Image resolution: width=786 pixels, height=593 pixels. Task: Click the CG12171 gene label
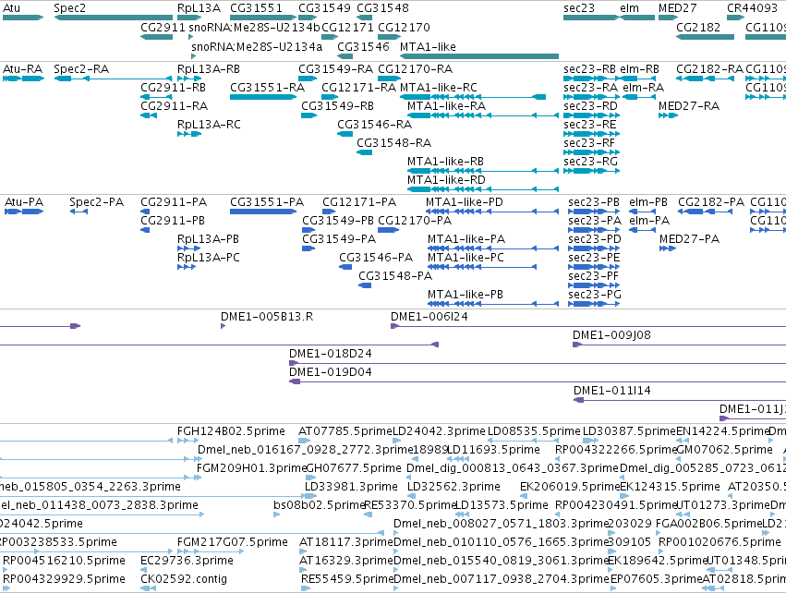(x=347, y=27)
